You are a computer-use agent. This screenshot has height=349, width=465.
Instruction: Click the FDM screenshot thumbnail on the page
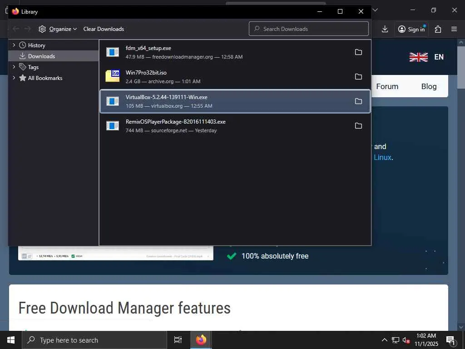tap(116, 253)
